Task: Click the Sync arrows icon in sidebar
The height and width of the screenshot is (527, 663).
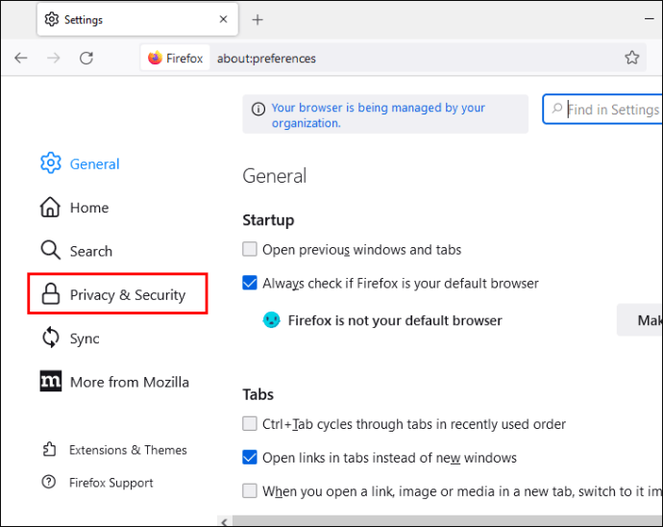Action: 51,338
